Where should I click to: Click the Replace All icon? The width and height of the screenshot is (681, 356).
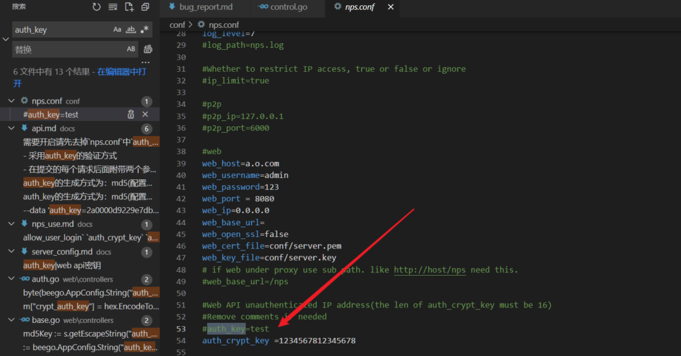tap(148, 49)
